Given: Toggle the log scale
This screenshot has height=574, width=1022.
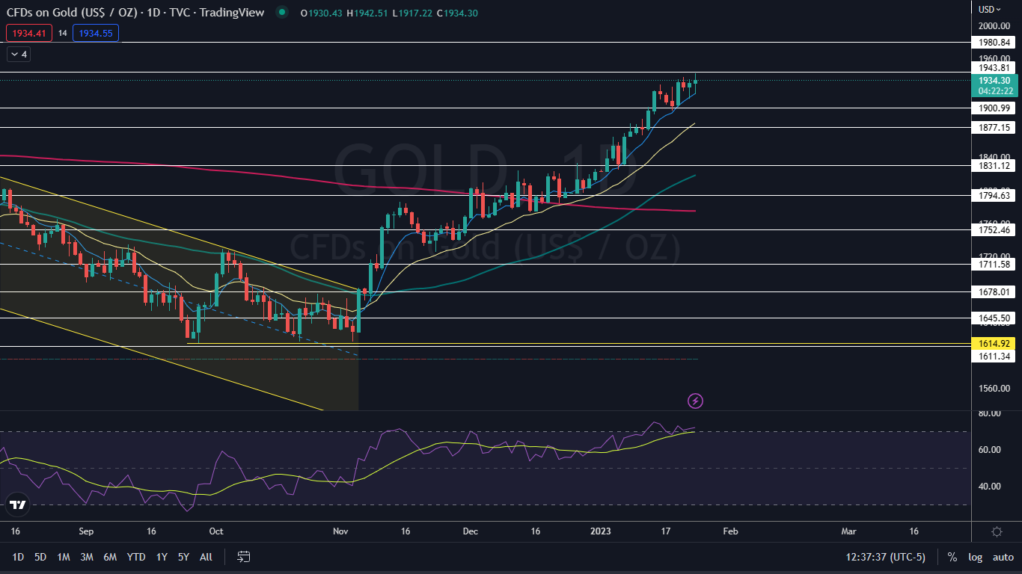Looking at the screenshot, I should tap(975, 557).
